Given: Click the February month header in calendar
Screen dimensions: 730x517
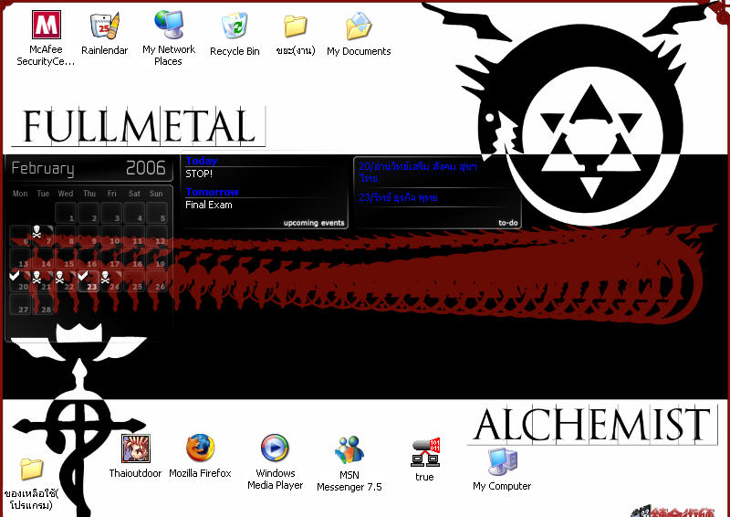Looking at the screenshot, I should point(43,168).
